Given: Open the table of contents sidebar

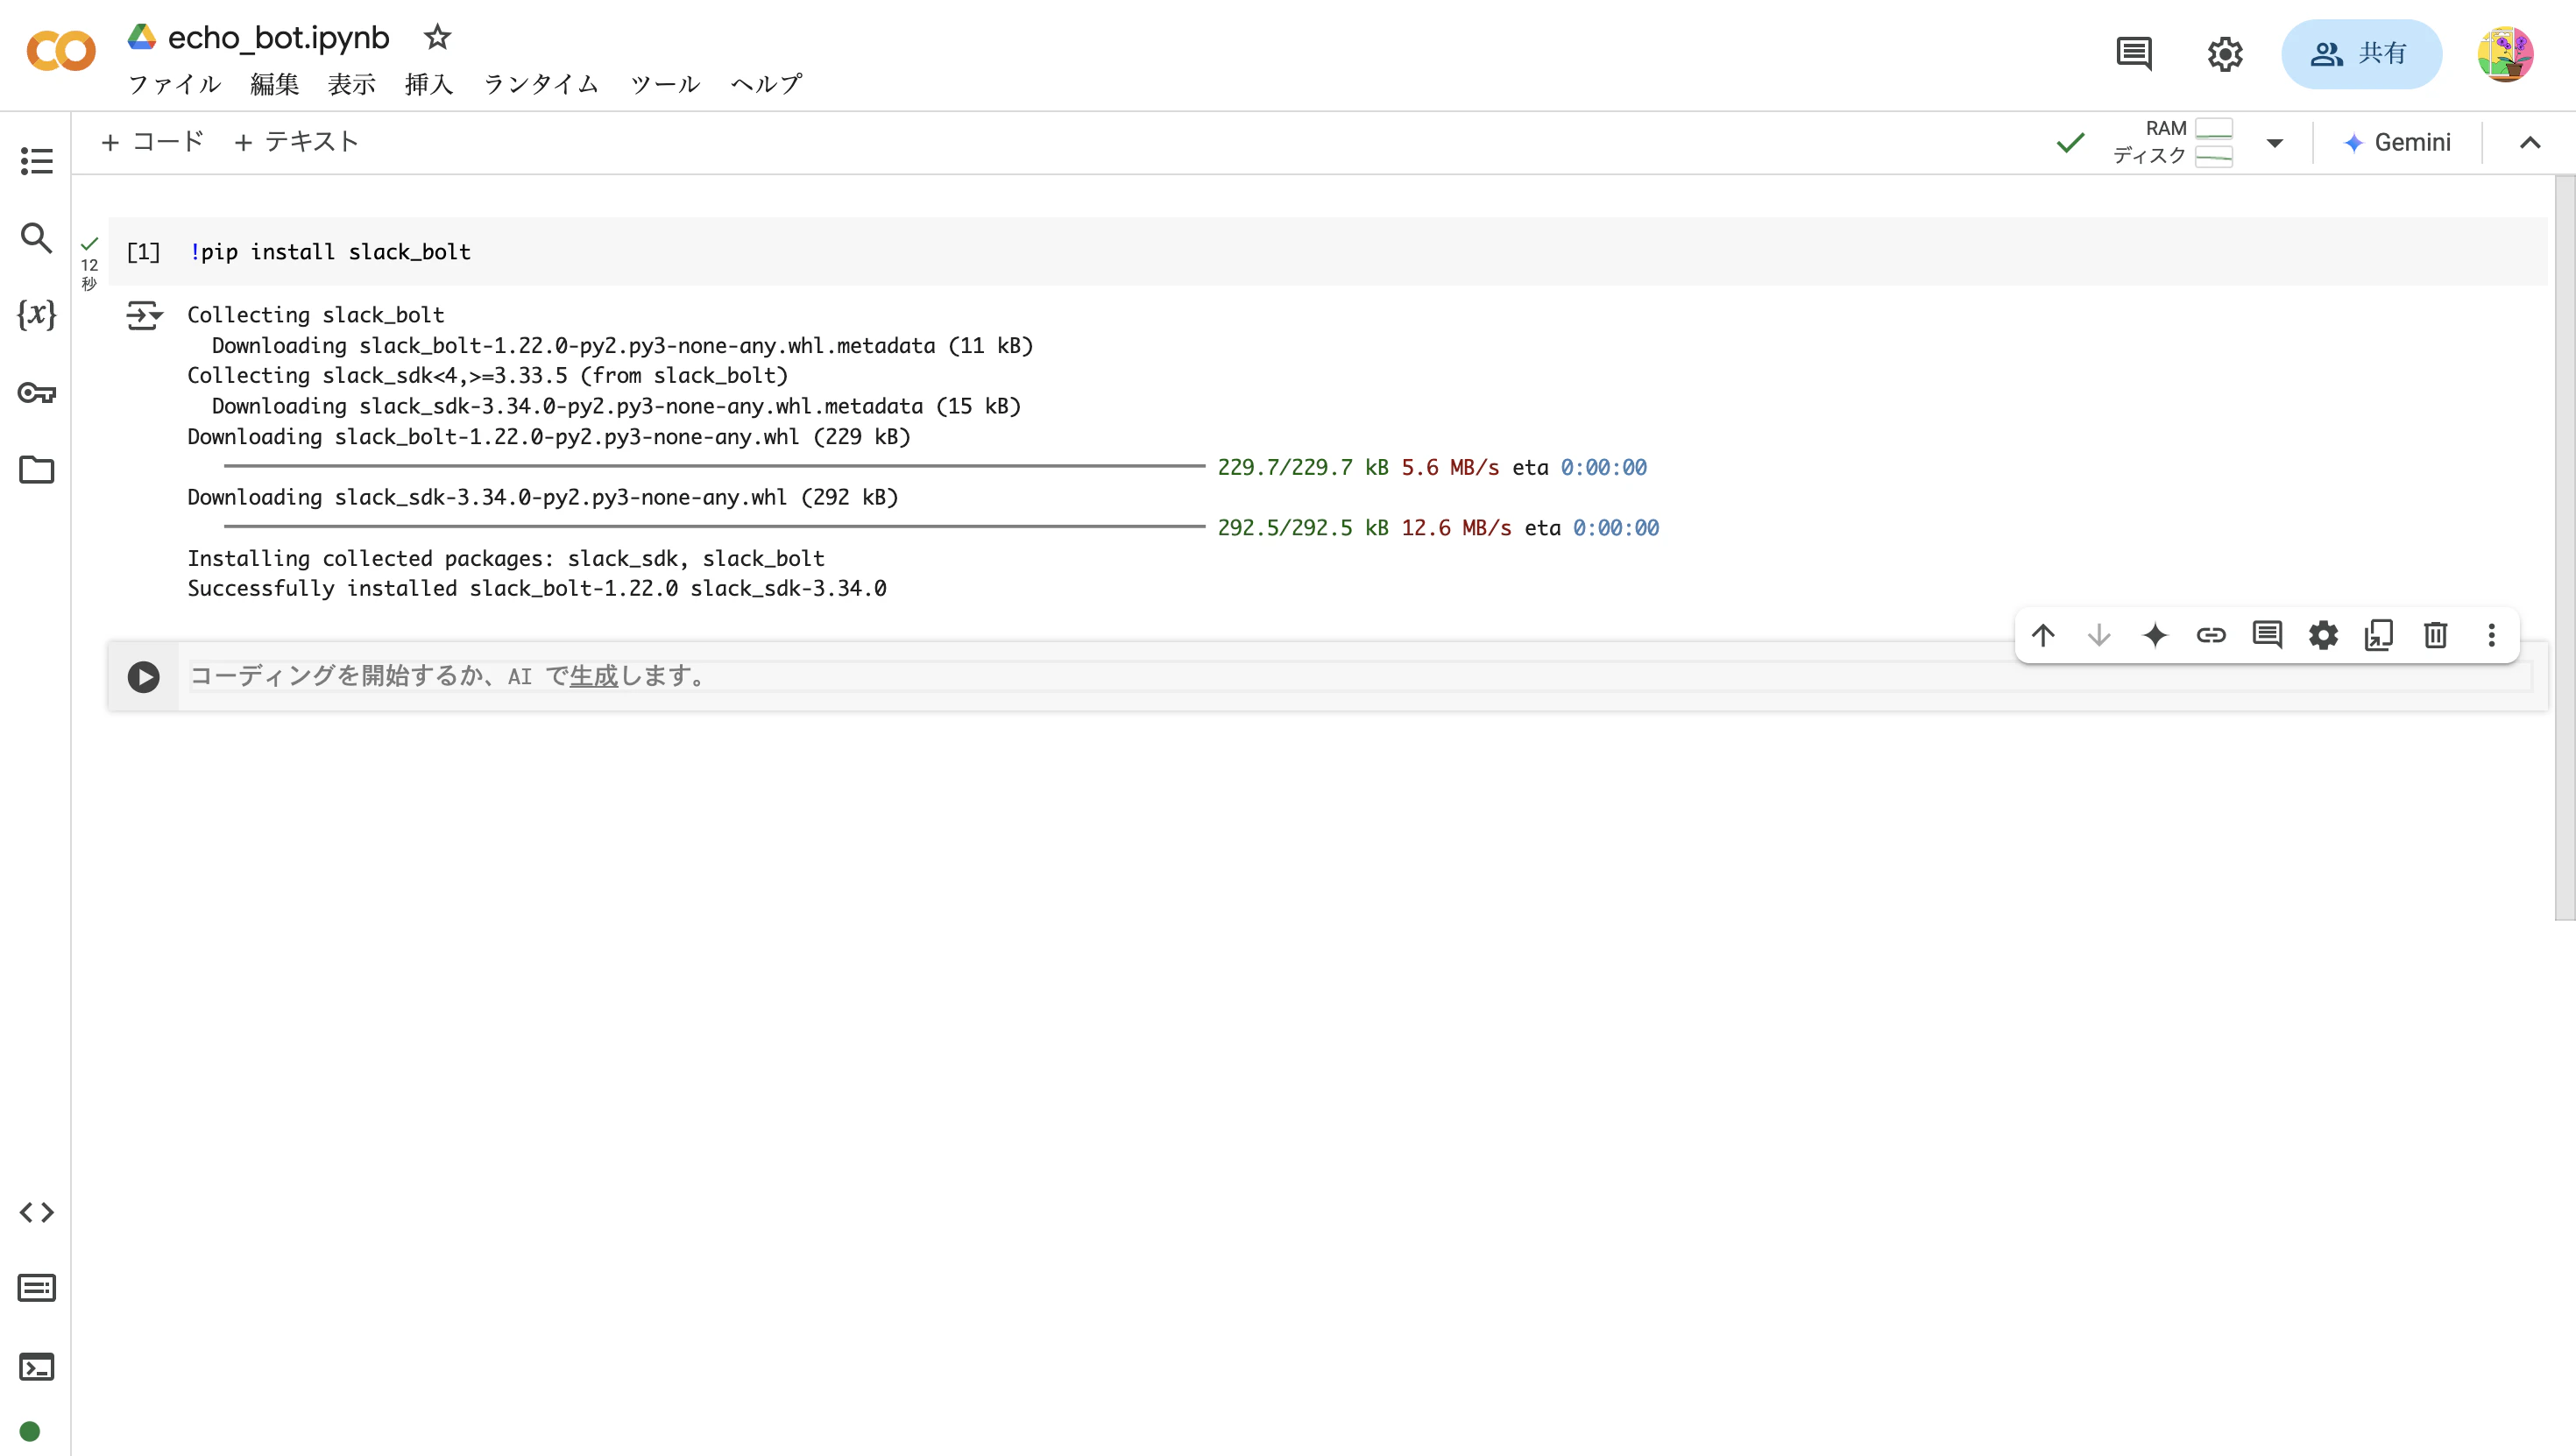Looking at the screenshot, I should 37,161.
